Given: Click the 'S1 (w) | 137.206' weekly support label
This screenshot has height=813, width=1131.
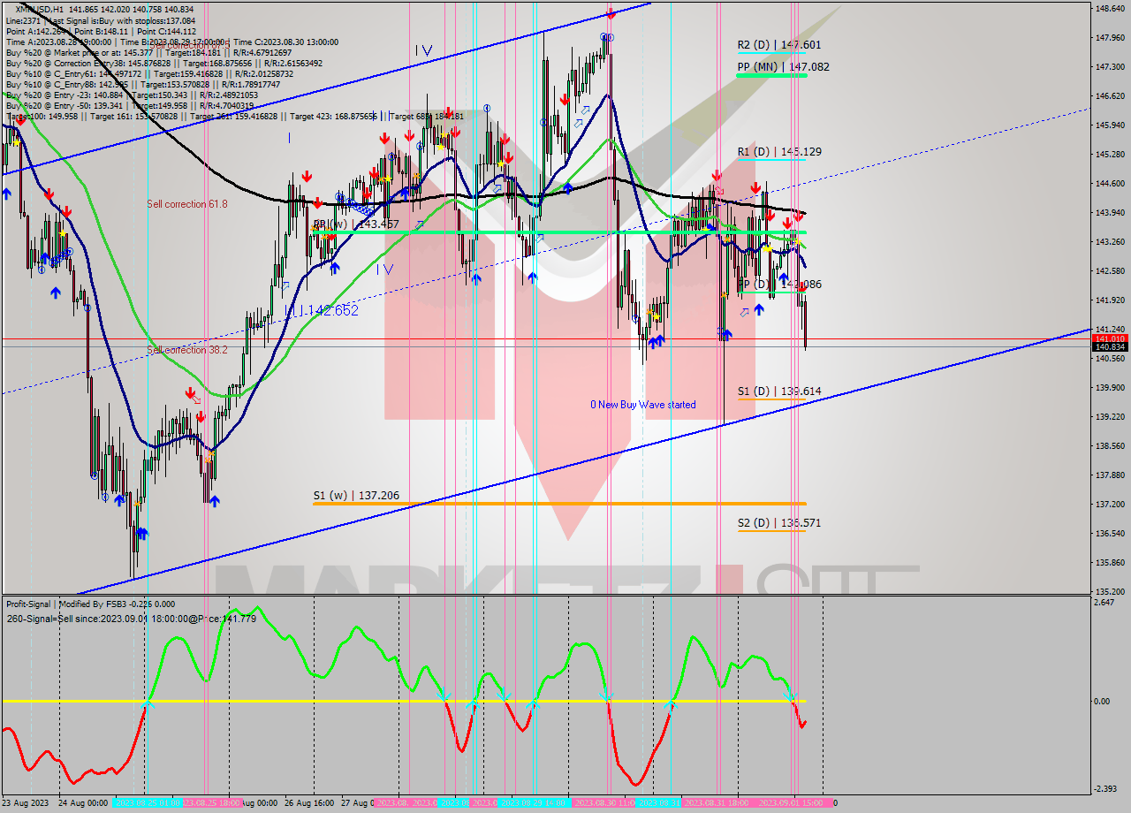Looking at the screenshot, I should (x=356, y=497).
